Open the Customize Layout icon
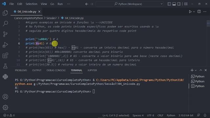Image resolution: width=210 pixels, height=118 pixels. tap(186, 4)
